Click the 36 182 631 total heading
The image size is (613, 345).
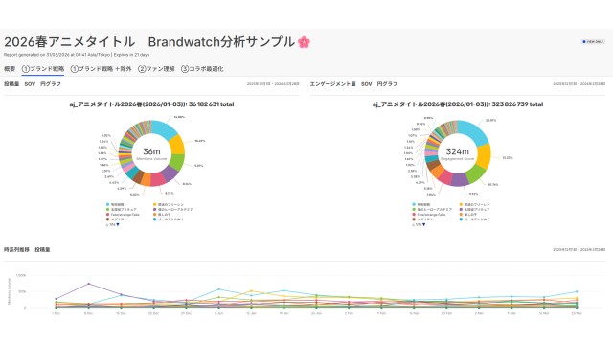[x=151, y=104]
